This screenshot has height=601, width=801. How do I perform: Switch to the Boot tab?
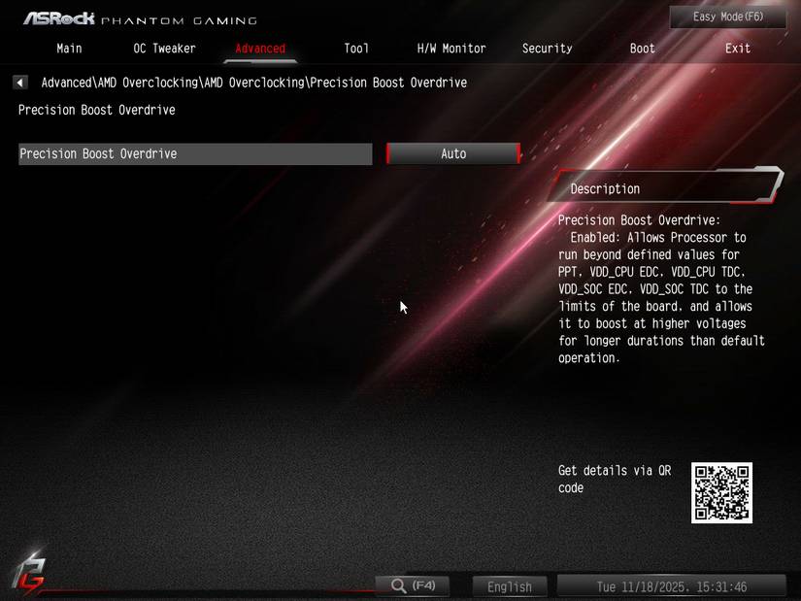click(x=642, y=49)
